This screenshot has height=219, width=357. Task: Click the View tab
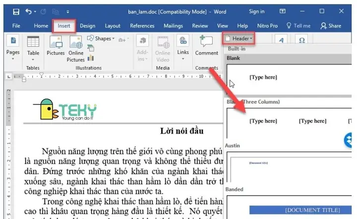pos(222,26)
